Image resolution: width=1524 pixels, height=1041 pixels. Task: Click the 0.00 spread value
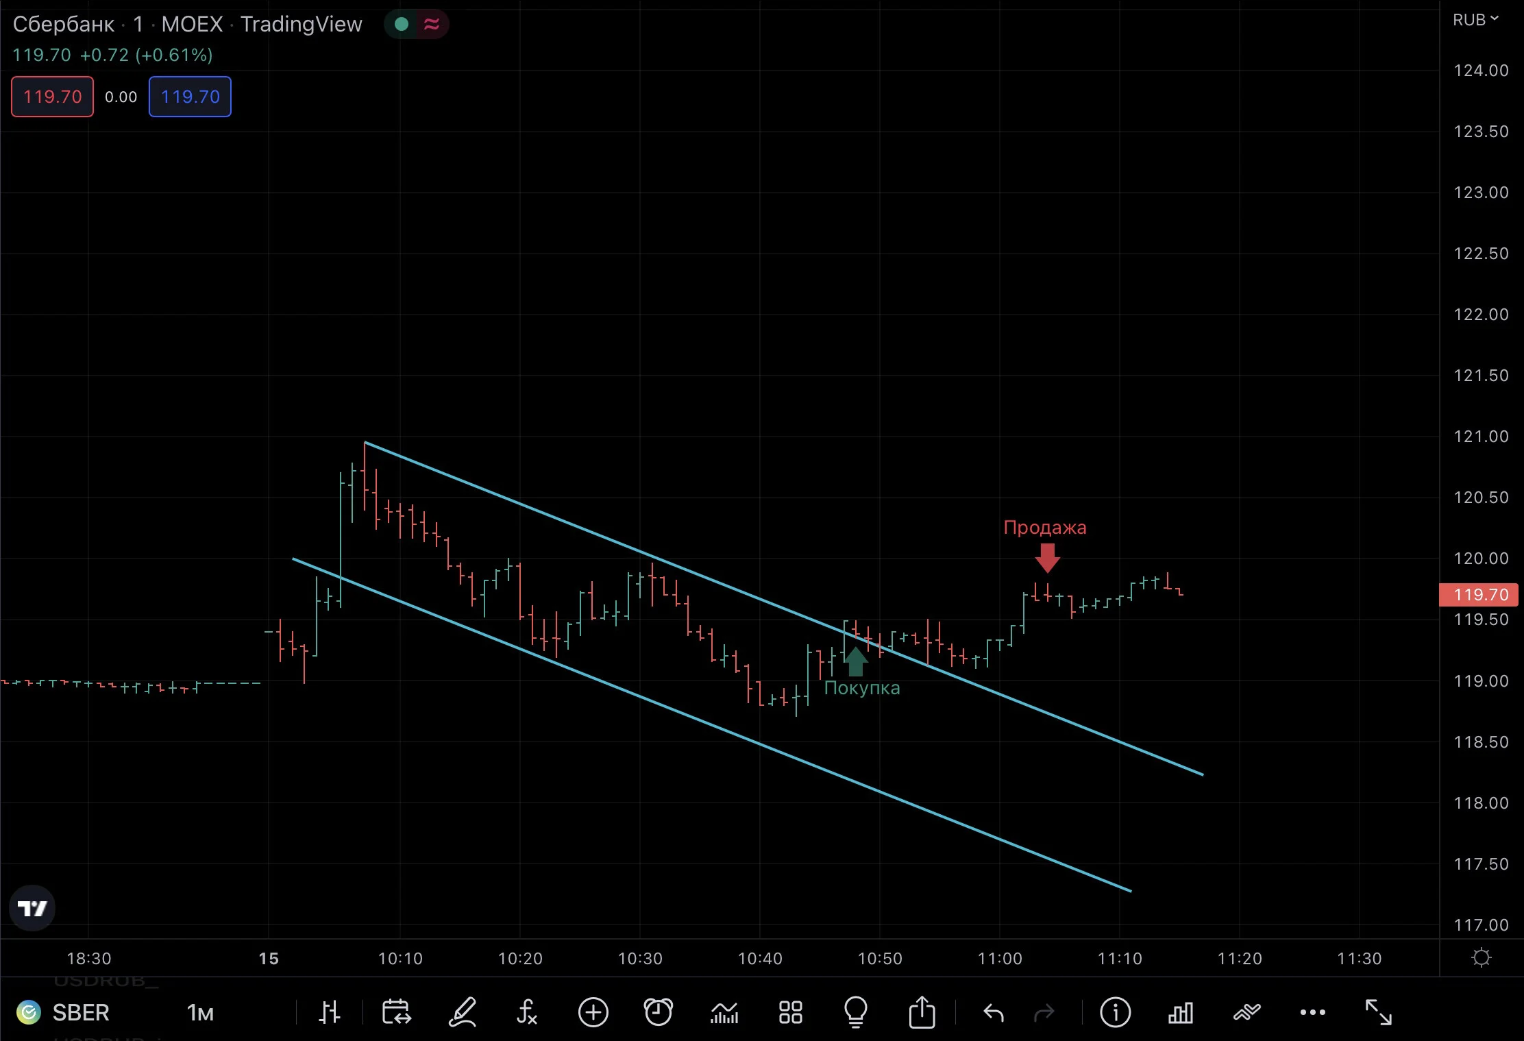(x=121, y=97)
